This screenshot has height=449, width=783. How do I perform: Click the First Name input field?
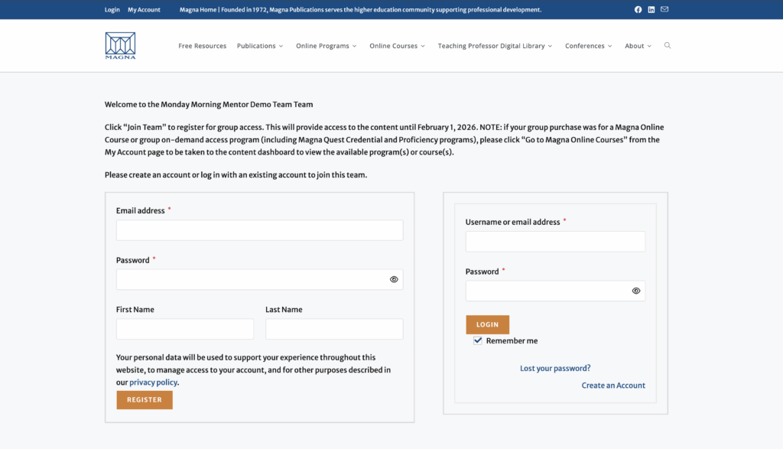point(184,329)
